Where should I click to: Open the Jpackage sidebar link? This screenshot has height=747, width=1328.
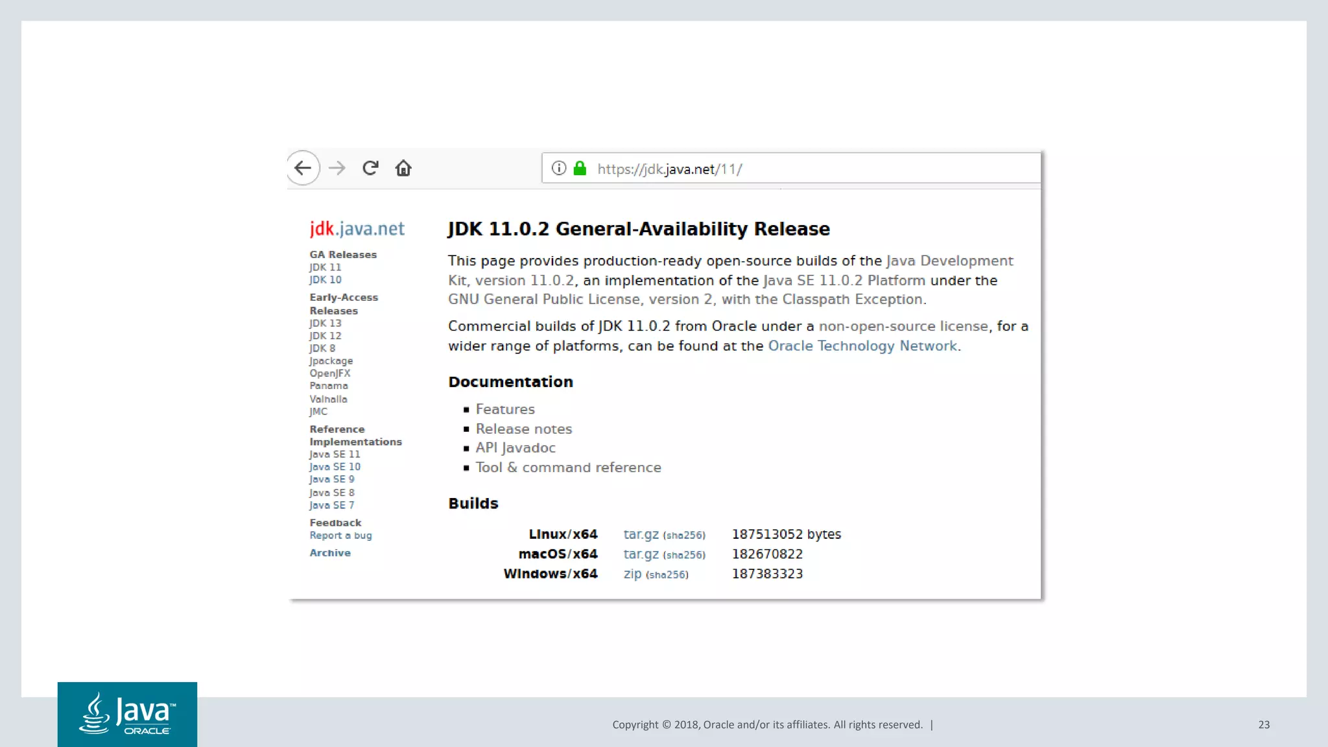pyautogui.click(x=331, y=361)
